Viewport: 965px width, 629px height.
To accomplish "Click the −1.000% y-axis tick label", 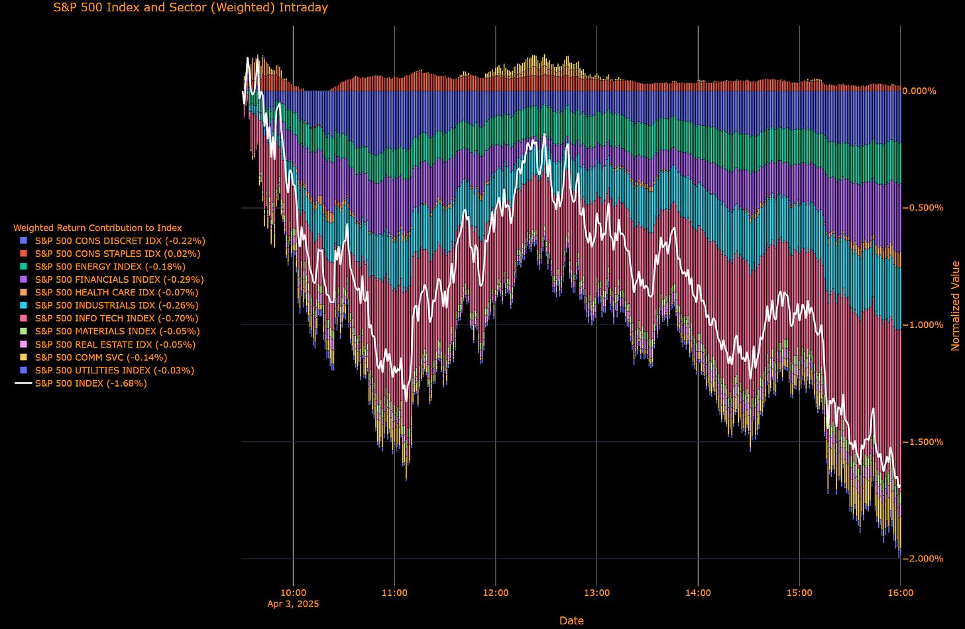I will (922, 324).
